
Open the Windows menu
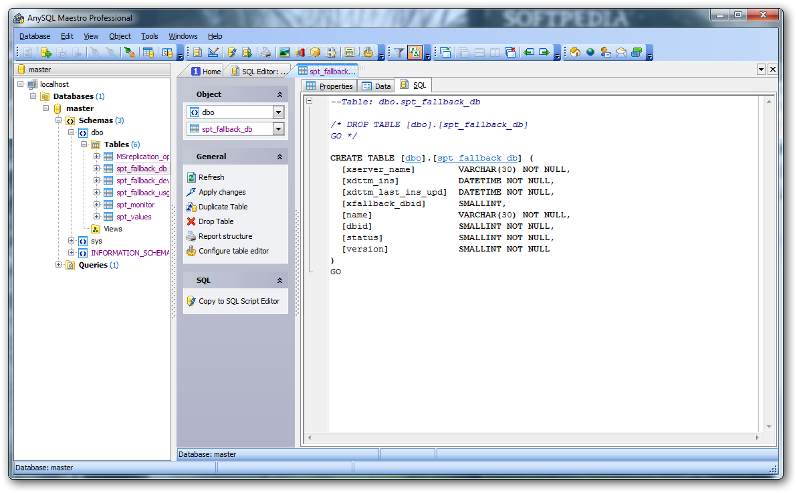click(x=183, y=37)
